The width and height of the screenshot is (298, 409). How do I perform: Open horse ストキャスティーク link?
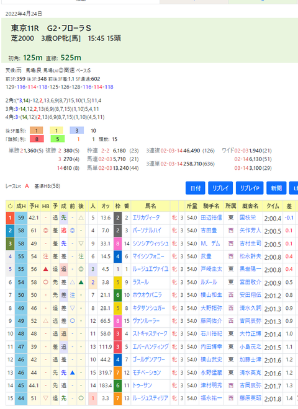click(150, 333)
